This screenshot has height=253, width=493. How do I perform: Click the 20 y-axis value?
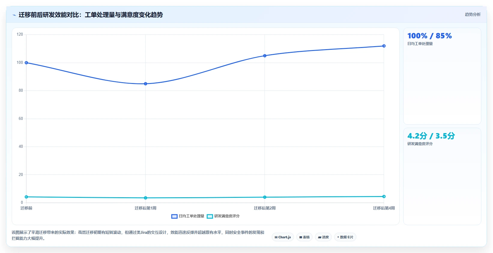(x=21, y=174)
